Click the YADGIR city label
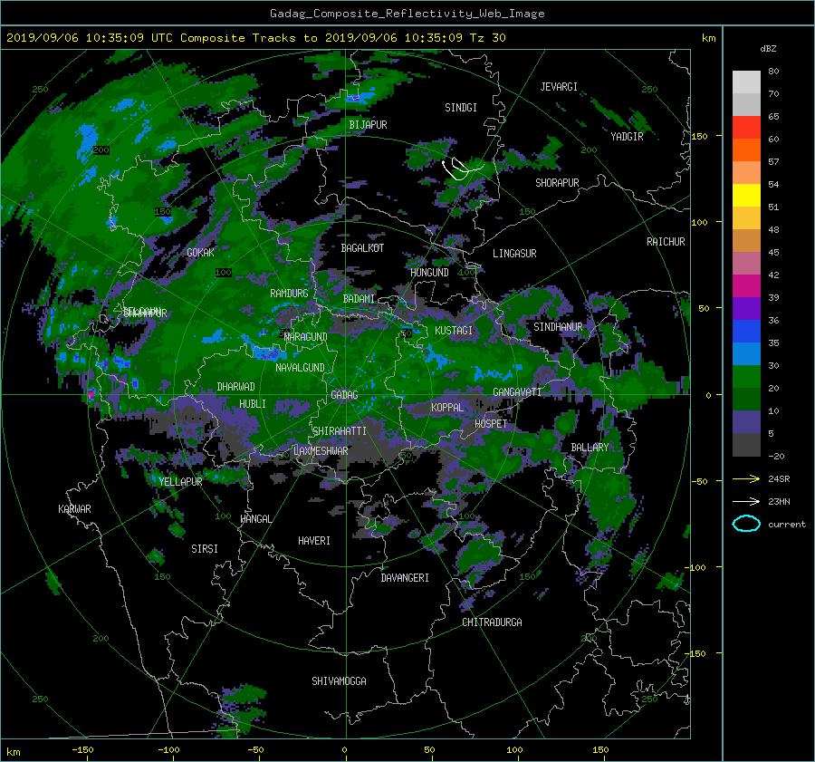The height and width of the screenshot is (762, 815). 627,137
